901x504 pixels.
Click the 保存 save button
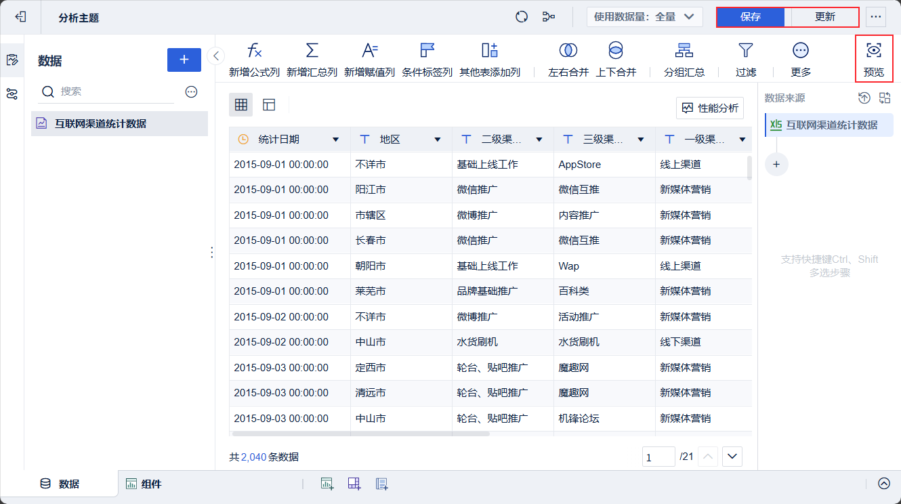click(x=751, y=16)
